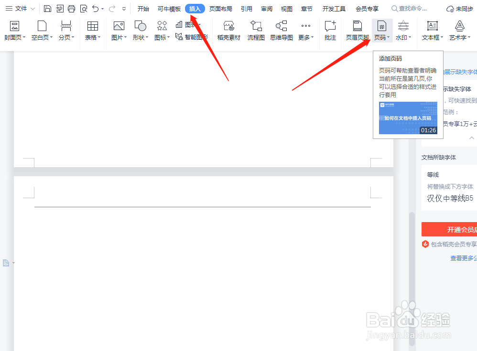Switch to the 引用 tab

(247, 9)
